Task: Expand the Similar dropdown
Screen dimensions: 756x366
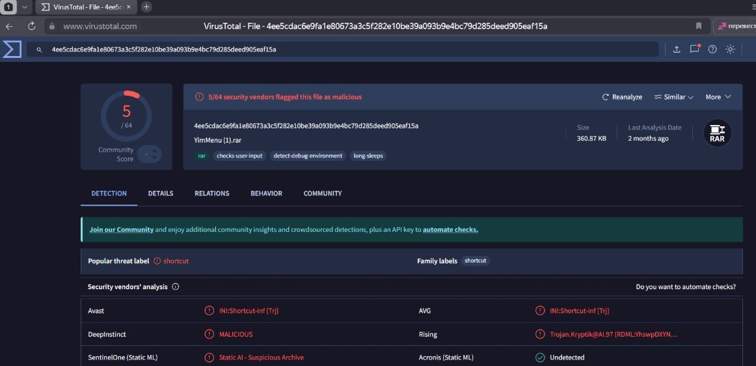Action: [x=673, y=97]
